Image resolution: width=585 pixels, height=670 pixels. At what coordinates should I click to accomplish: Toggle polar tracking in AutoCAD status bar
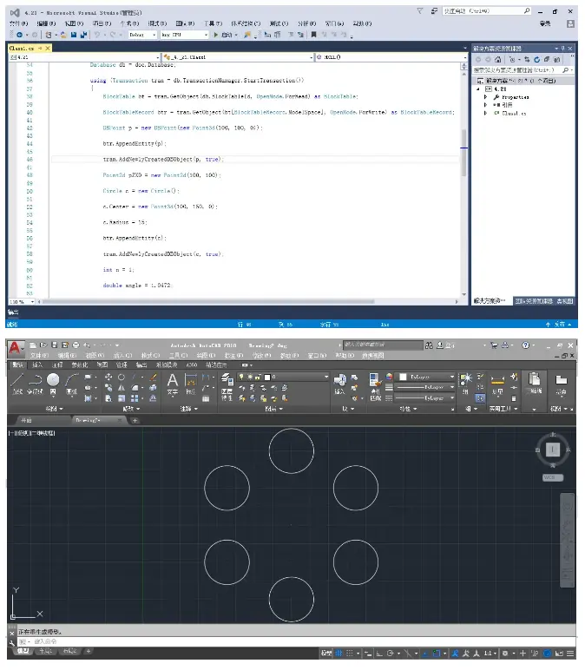390,654
